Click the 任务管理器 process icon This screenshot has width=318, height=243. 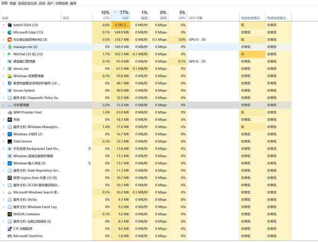pos(10,105)
